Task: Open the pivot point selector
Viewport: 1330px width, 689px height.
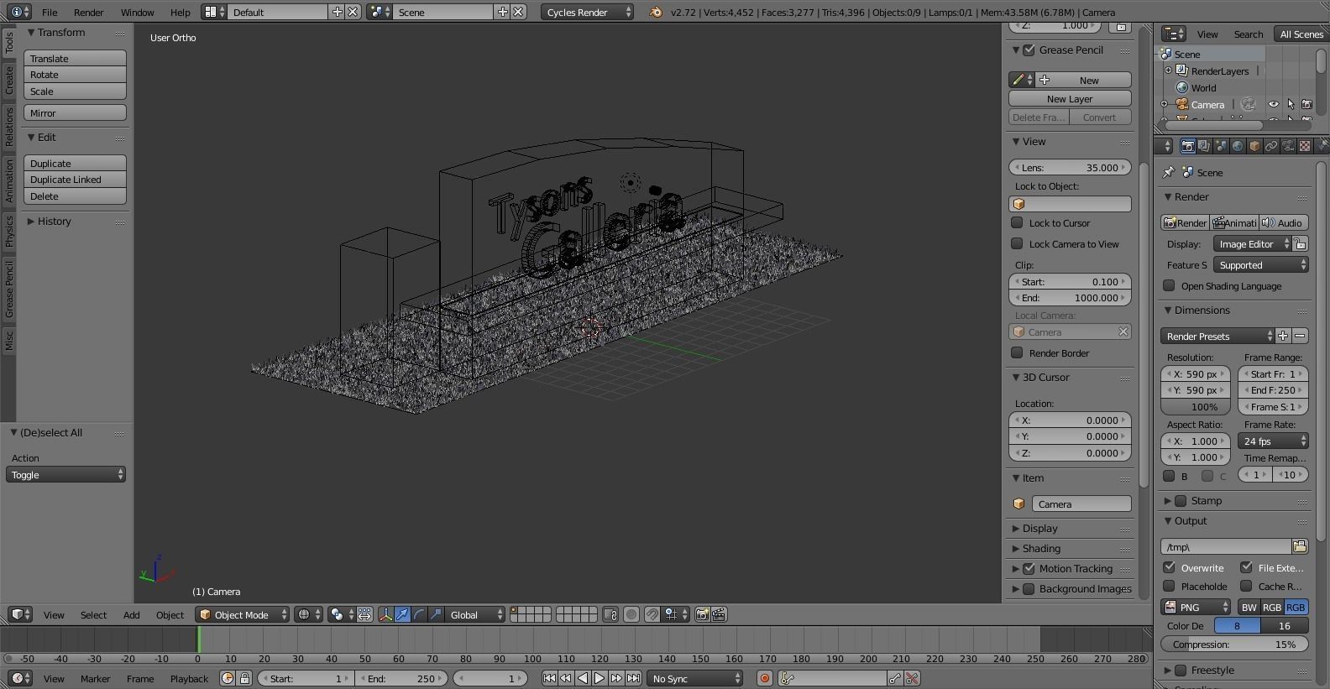Action: tap(340, 614)
